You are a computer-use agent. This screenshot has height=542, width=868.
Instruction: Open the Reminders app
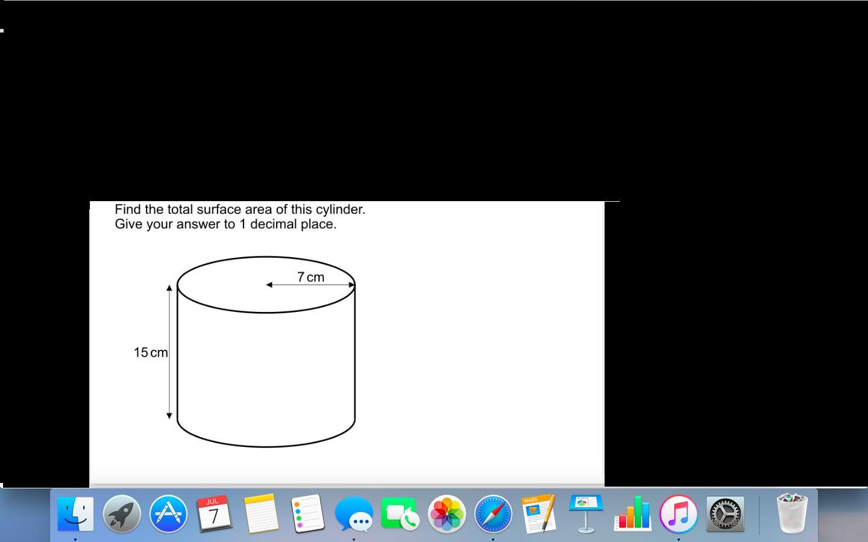(x=307, y=514)
